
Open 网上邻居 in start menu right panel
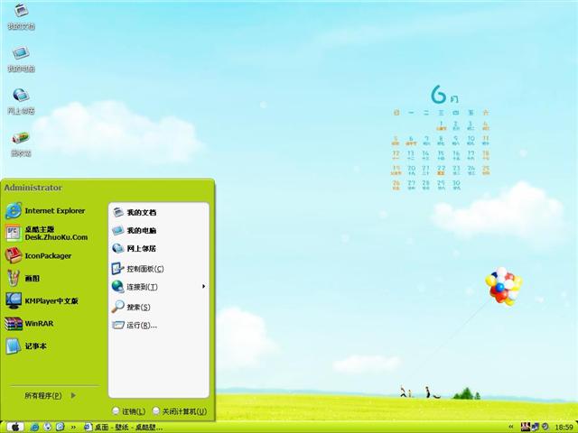[135, 249]
